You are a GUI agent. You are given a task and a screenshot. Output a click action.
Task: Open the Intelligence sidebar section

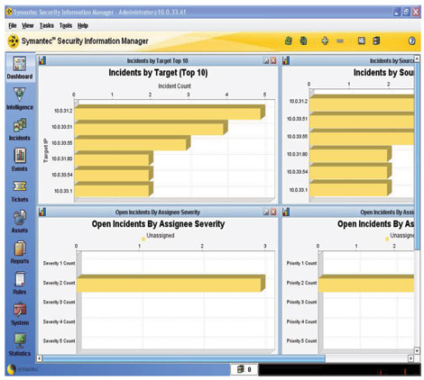pos(20,99)
